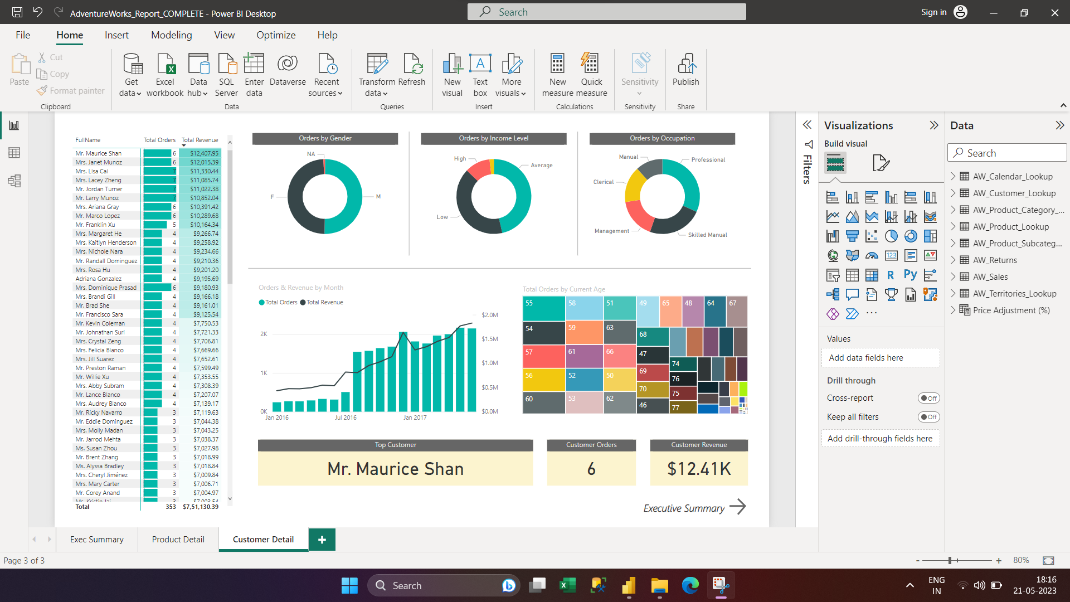This screenshot has height=602, width=1070.
Task: Expand the AW_Territories_Lookup table
Action: pos(953,293)
